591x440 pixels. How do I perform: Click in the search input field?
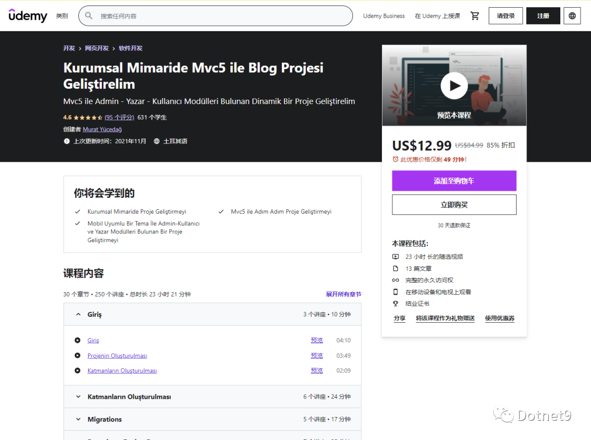(x=219, y=16)
